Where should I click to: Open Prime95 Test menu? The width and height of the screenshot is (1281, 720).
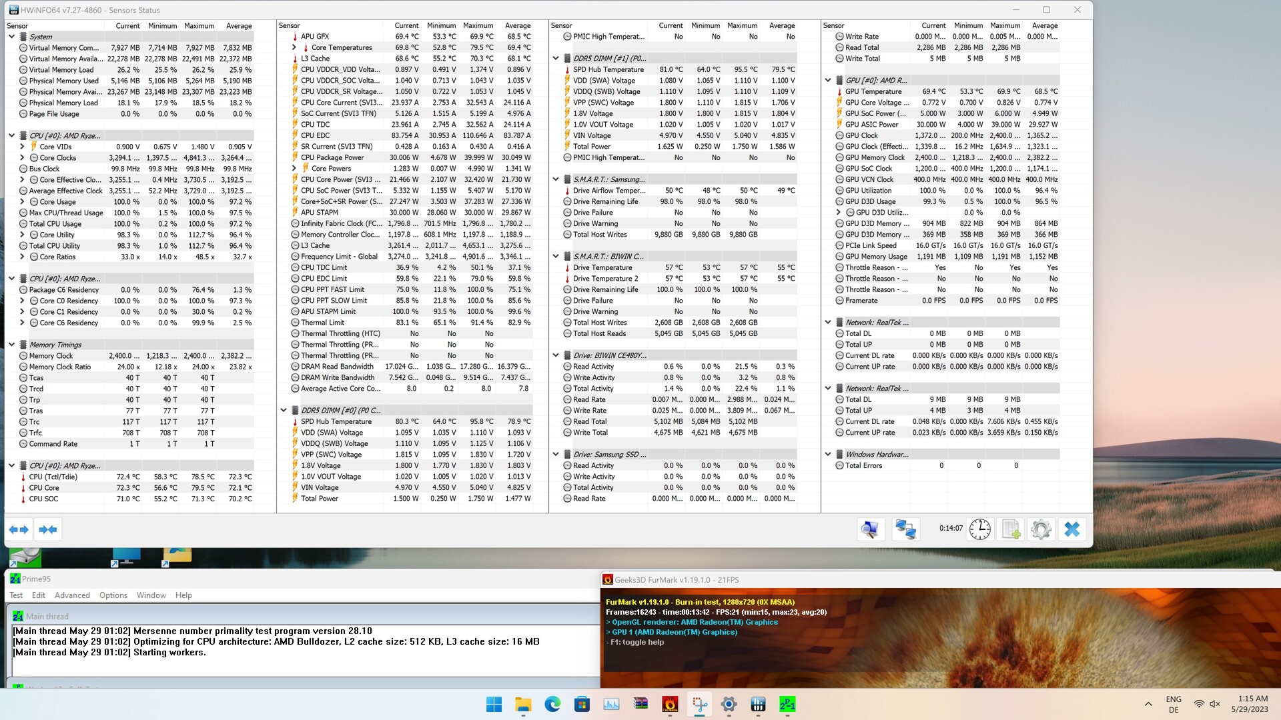[16, 595]
